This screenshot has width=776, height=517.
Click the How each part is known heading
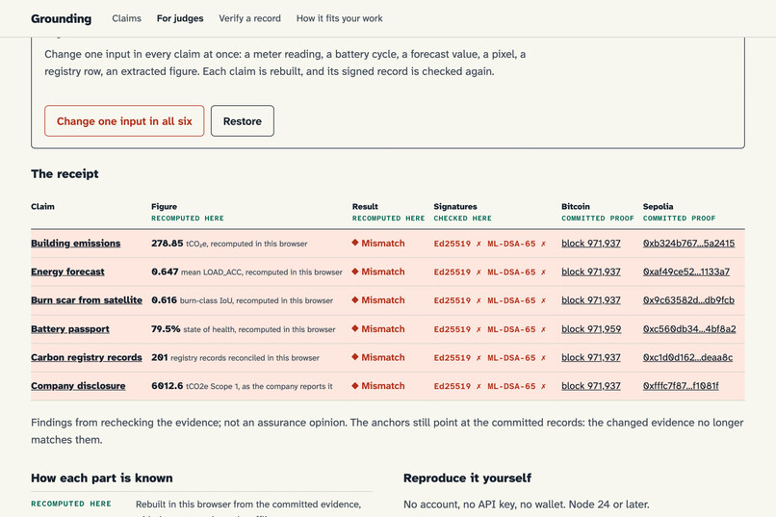[x=102, y=478]
